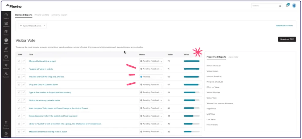Upvote "Drag and Drop in Customs Editor"
Screen dimensions: 302x139
(x=19, y=85)
